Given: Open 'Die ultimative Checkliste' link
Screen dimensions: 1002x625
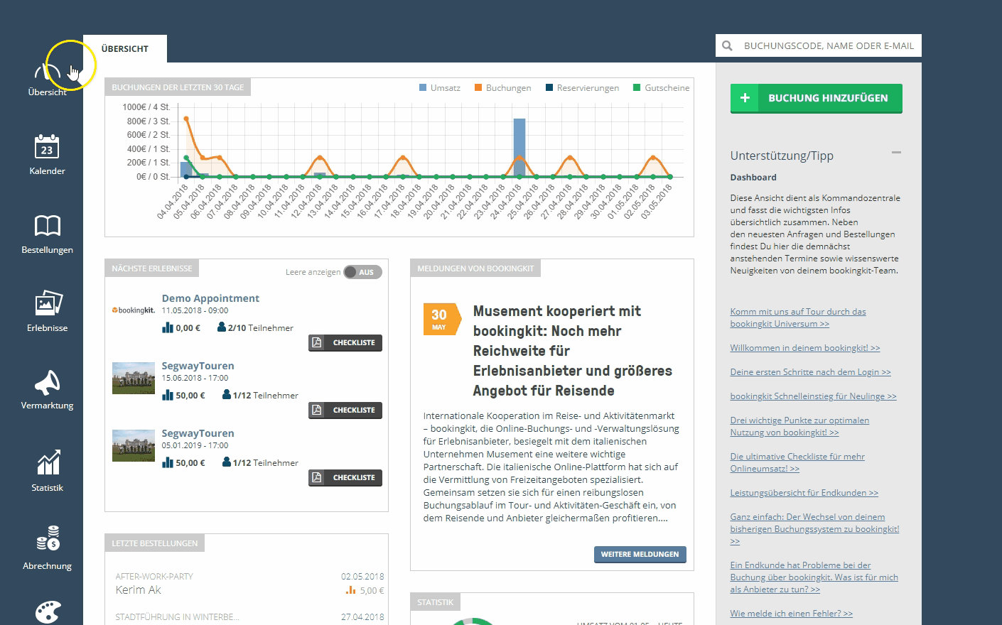Looking at the screenshot, I should 797,462.
